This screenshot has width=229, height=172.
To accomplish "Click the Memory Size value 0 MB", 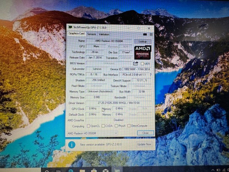I will (x=96, y=97).
